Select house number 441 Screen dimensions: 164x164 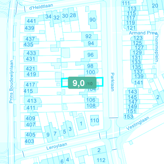coord(31,21)
